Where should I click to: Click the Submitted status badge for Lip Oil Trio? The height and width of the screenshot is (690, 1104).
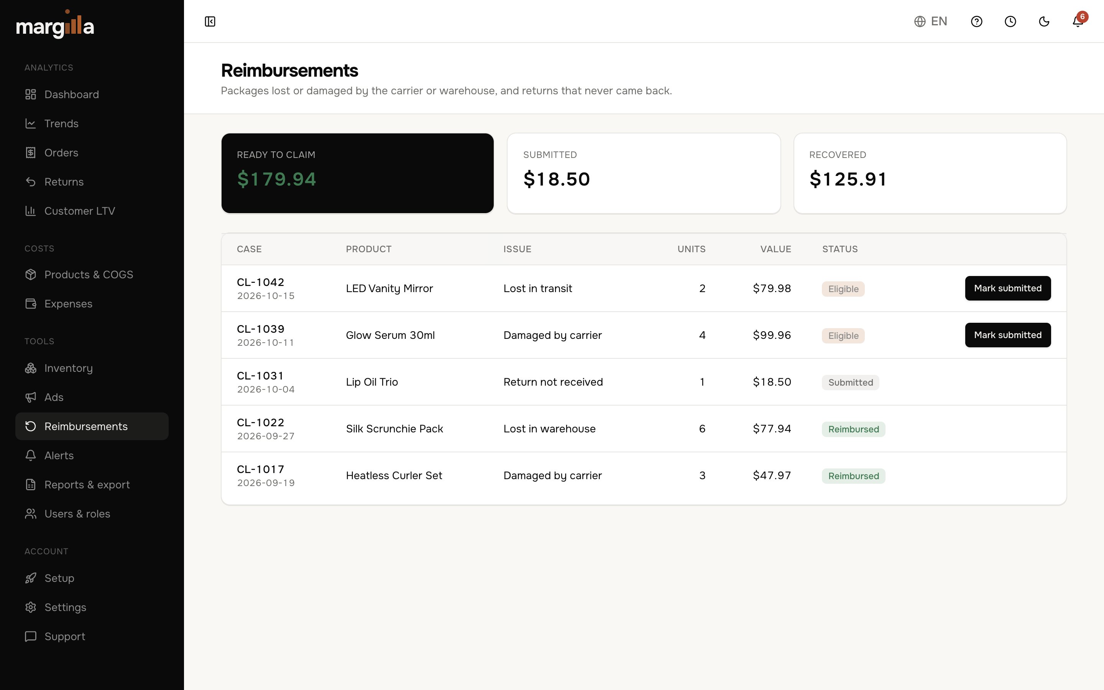coord(850,383)
